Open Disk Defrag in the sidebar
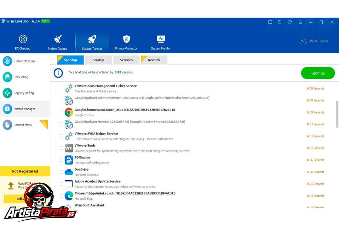339x226 pixels. [25, 77]
